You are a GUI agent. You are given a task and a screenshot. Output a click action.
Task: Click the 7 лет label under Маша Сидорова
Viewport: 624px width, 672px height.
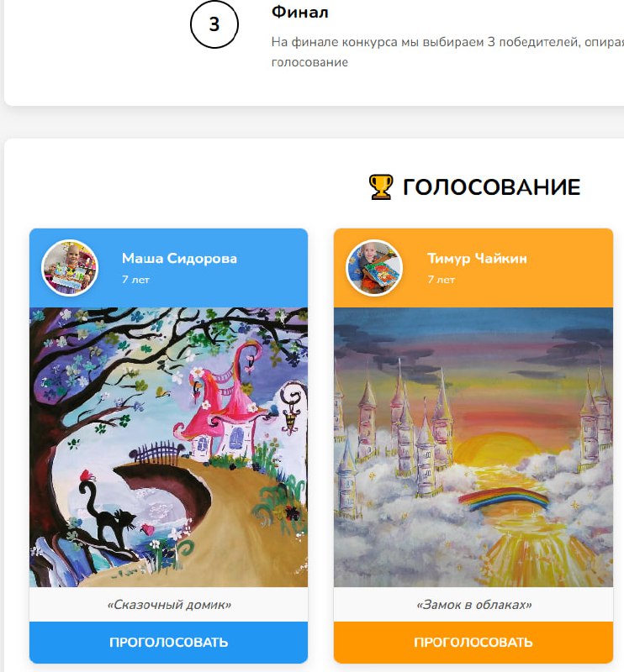pyautogui.click(x=135, y=280)
